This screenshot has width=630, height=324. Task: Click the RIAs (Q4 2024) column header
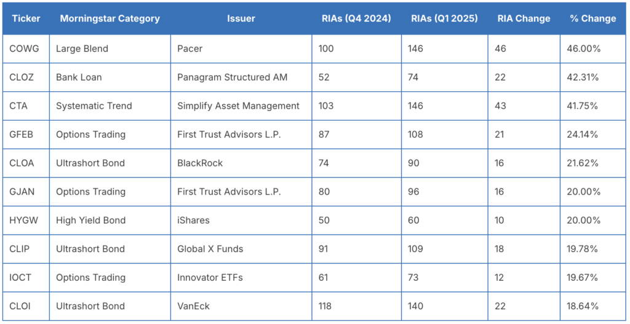(356, 18)
